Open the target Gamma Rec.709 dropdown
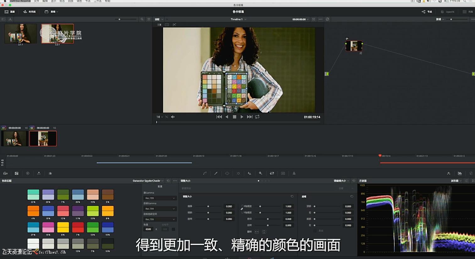This screenshot has height=259, width=475. click(160, 209)
